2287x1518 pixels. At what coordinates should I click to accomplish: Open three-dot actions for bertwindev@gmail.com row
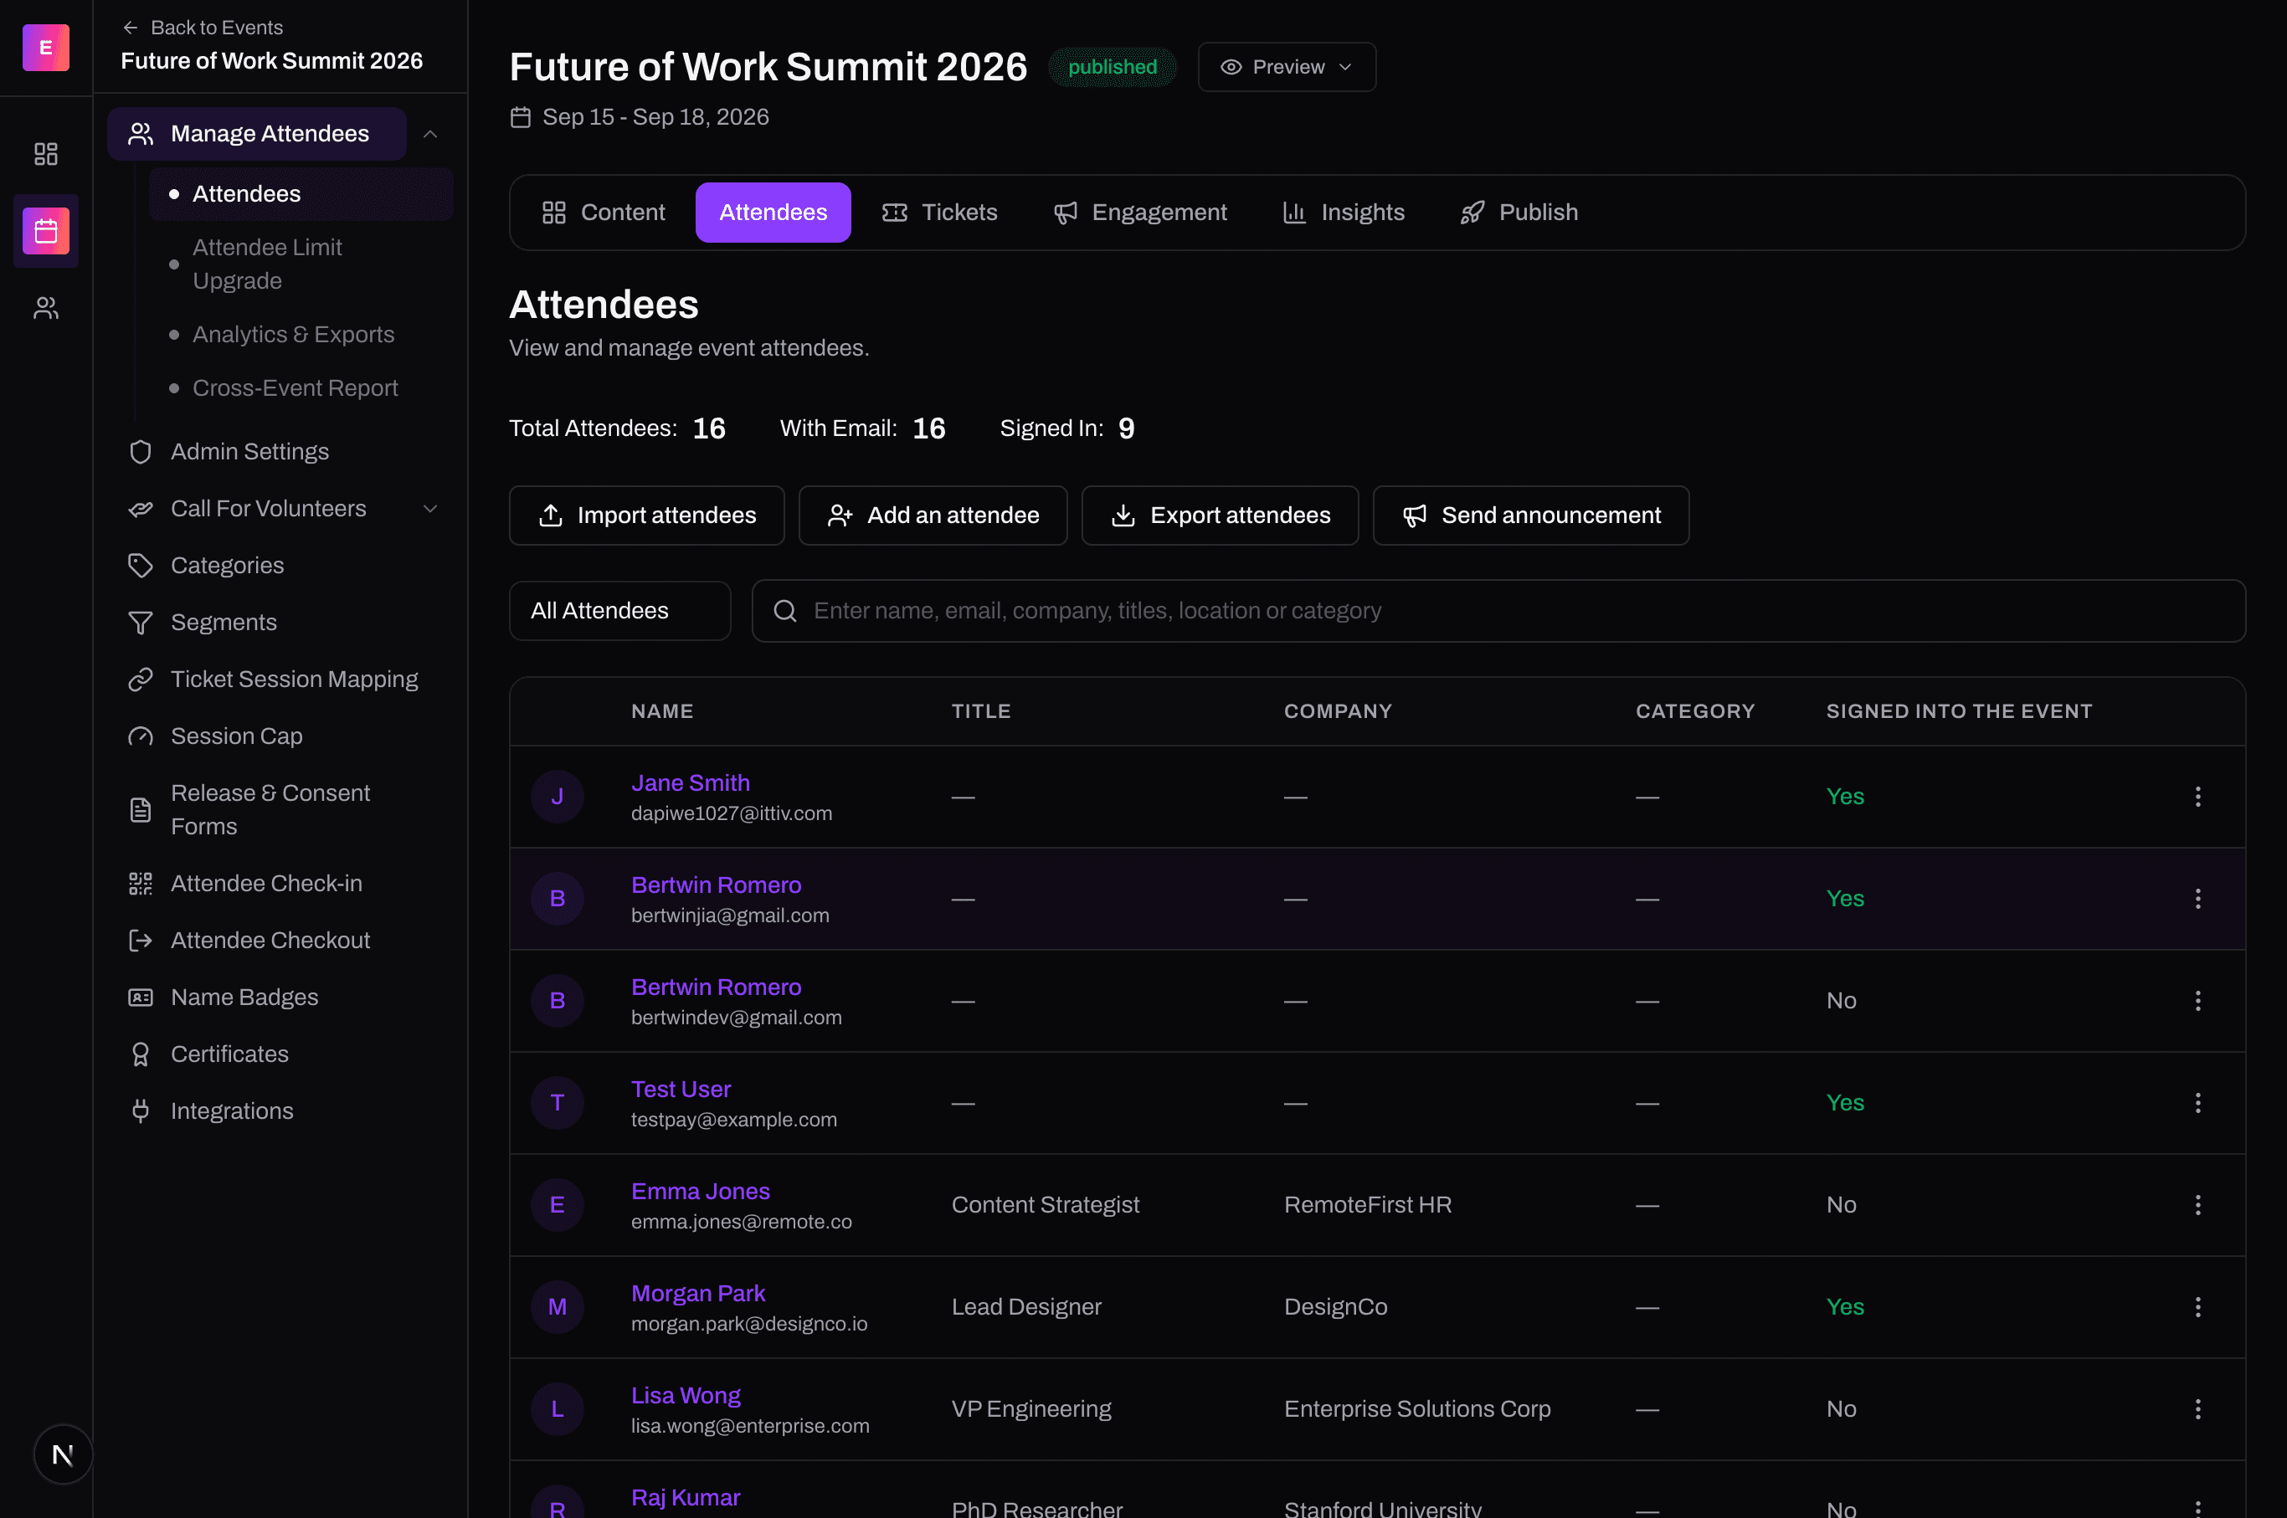[x=2197, y=1001]
